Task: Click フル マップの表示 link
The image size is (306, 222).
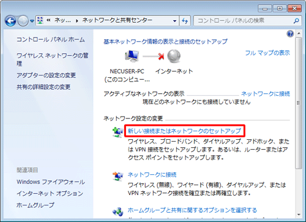Action: click(267, 53)
